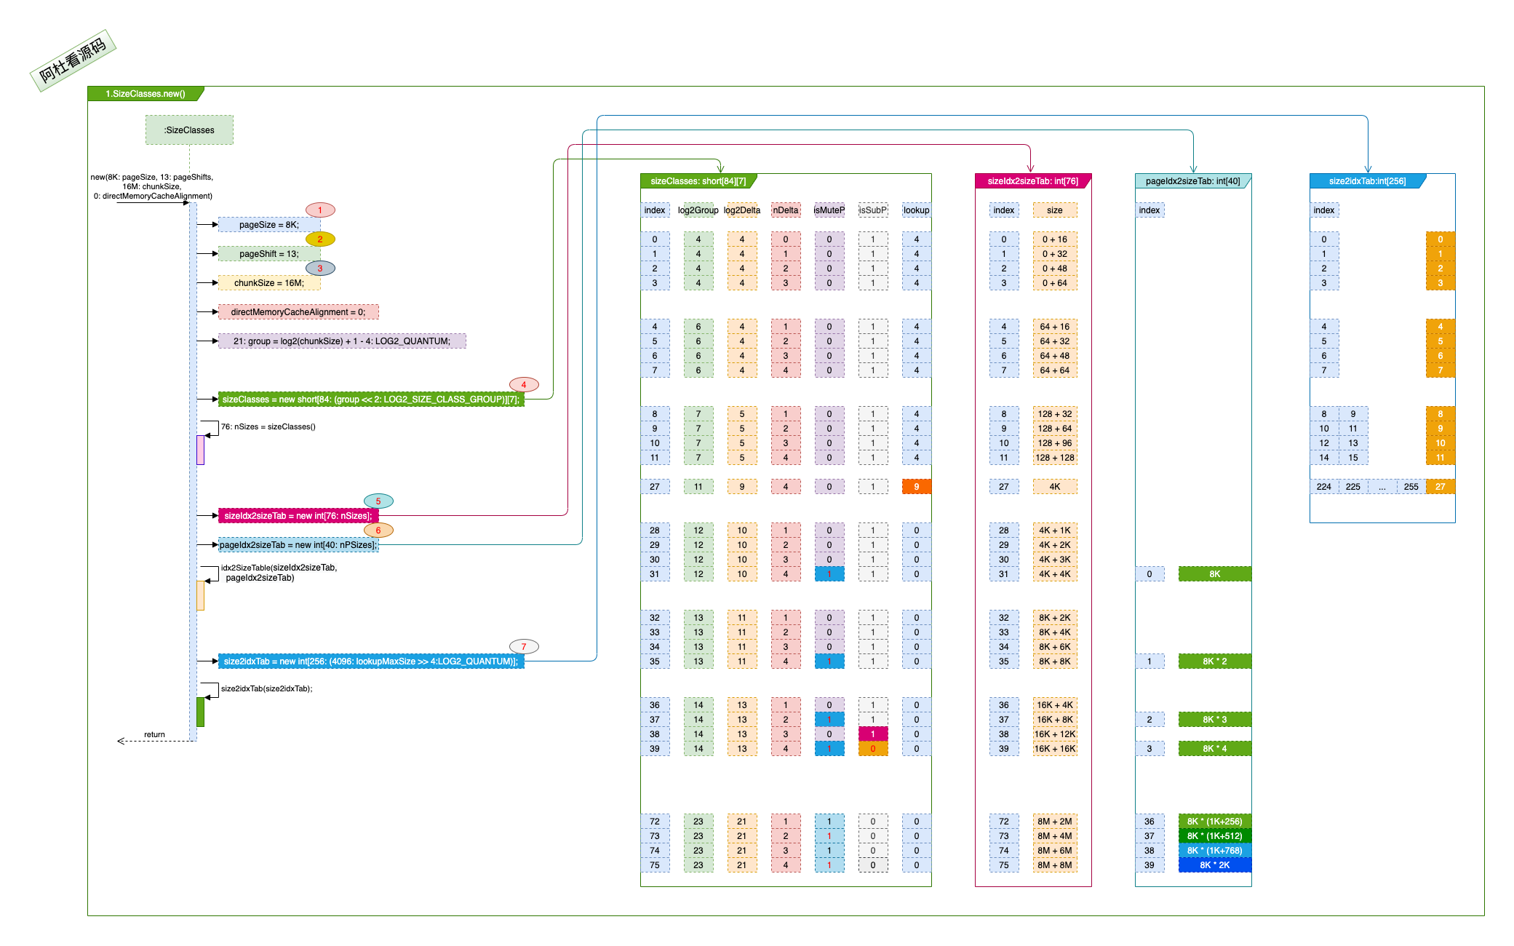The width and height of the screenshot is (1514, 946).
Task: Select the orange isSubP cell 0 in row 39
Action: (x=873, y=749)
